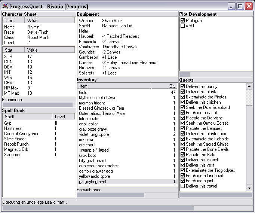Image resolution: width=255 pixels, height=213 pixels.
Task: Click the bottom task progress bar
Action: pos(127,208)
